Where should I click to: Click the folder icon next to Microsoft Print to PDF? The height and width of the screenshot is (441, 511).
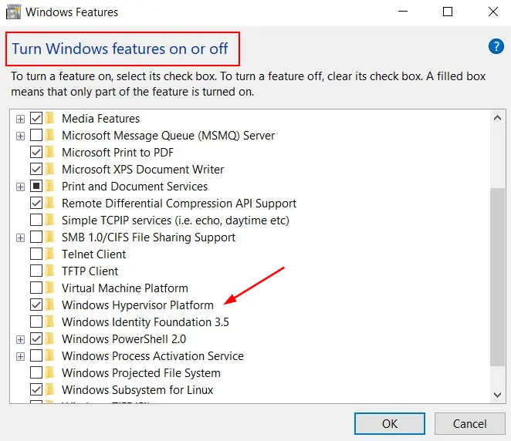coord(51,153)
